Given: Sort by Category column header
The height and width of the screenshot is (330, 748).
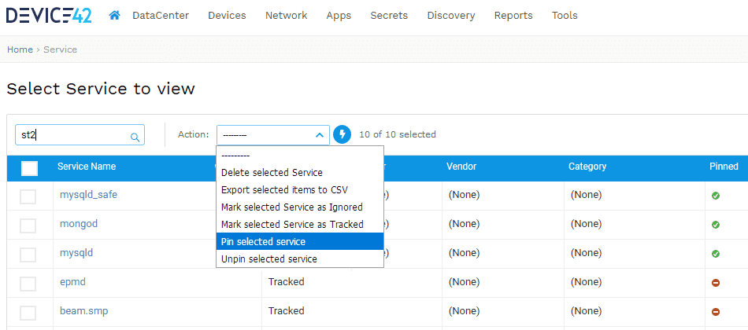Looking at the screenshot, I should (587, 167).
